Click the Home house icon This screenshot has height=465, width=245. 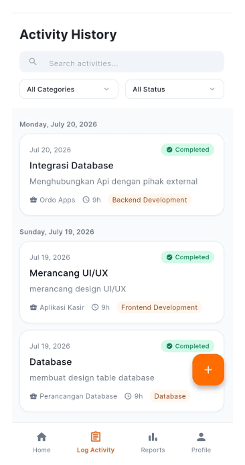42,436
